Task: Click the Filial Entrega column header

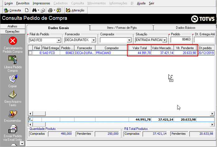Action: click(51, 48)
